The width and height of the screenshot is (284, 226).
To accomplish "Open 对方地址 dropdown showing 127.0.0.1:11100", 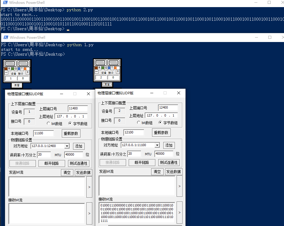I will click(x=157, y=145).
